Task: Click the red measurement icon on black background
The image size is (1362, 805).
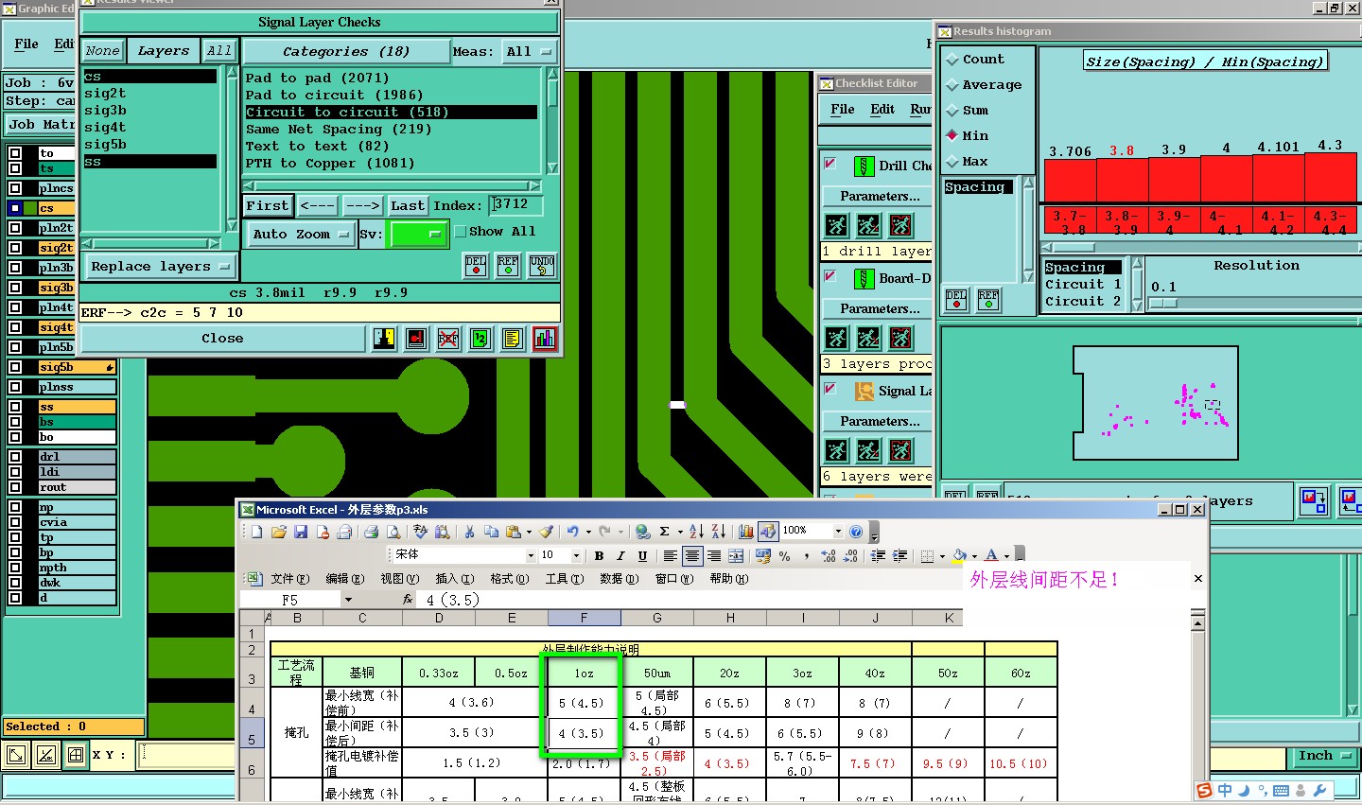Action: pos(416,339)
